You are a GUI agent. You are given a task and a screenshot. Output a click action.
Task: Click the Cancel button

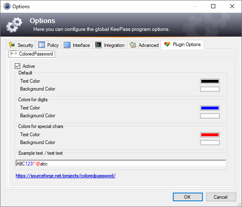tap(221, 197)
